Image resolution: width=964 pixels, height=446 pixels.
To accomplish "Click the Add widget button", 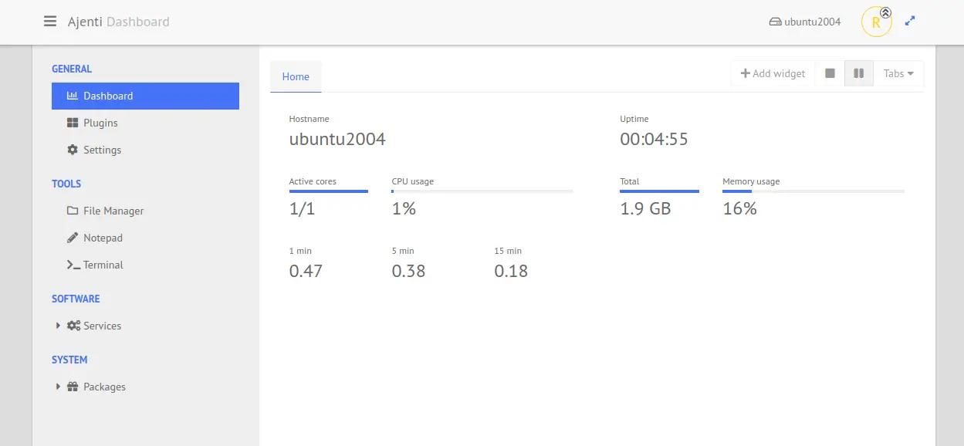I will tap(773, 73).
